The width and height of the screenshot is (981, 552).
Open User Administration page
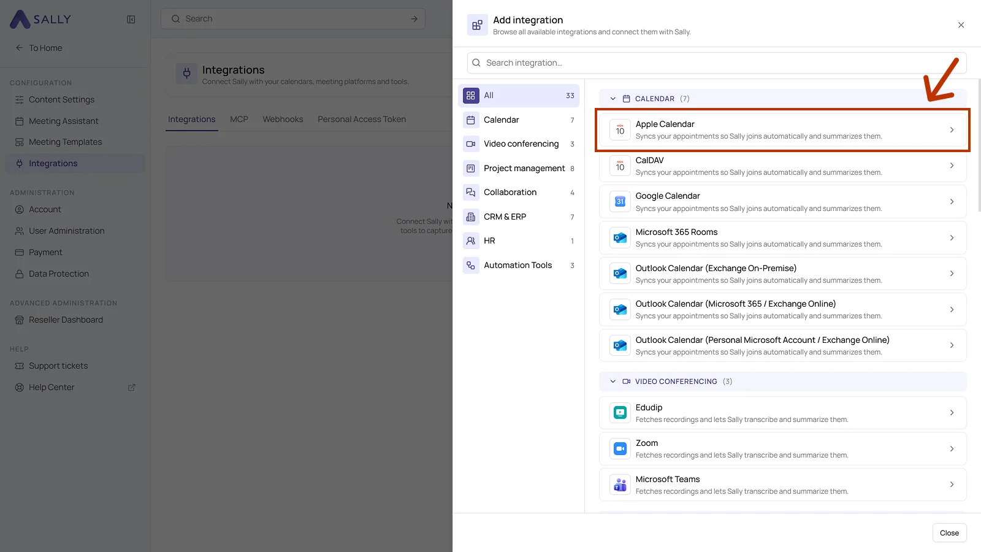point(75,231)
